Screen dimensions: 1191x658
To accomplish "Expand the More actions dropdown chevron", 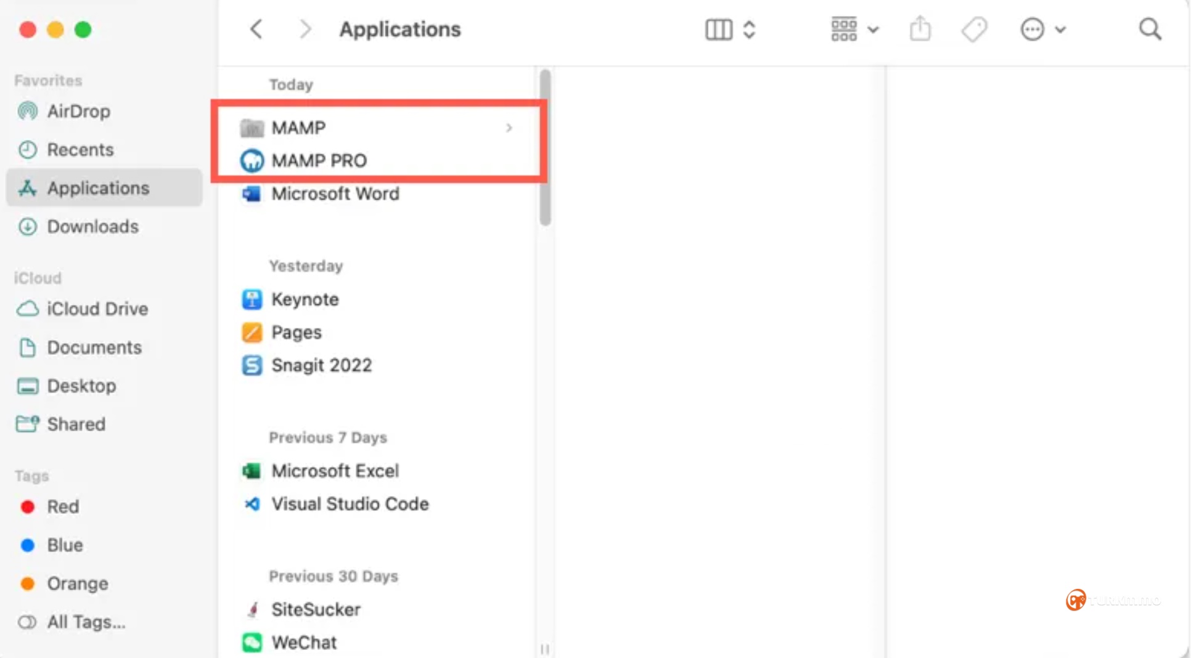I will (x=1060, y=30).
